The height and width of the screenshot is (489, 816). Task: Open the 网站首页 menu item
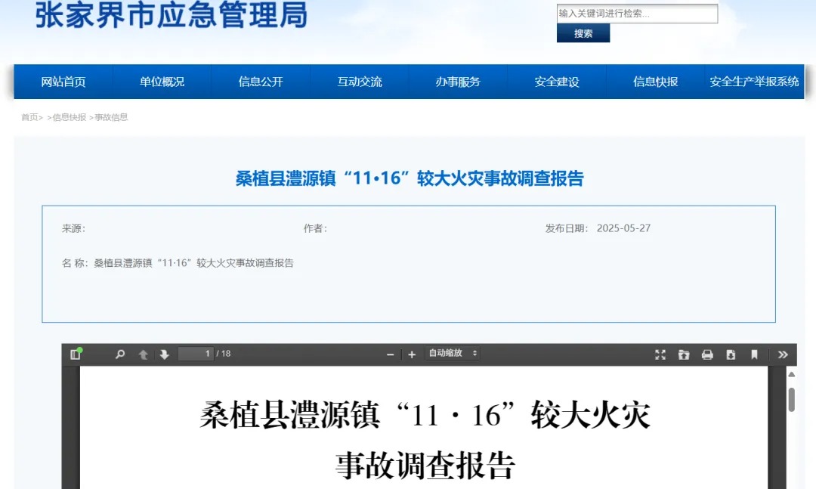63,82
